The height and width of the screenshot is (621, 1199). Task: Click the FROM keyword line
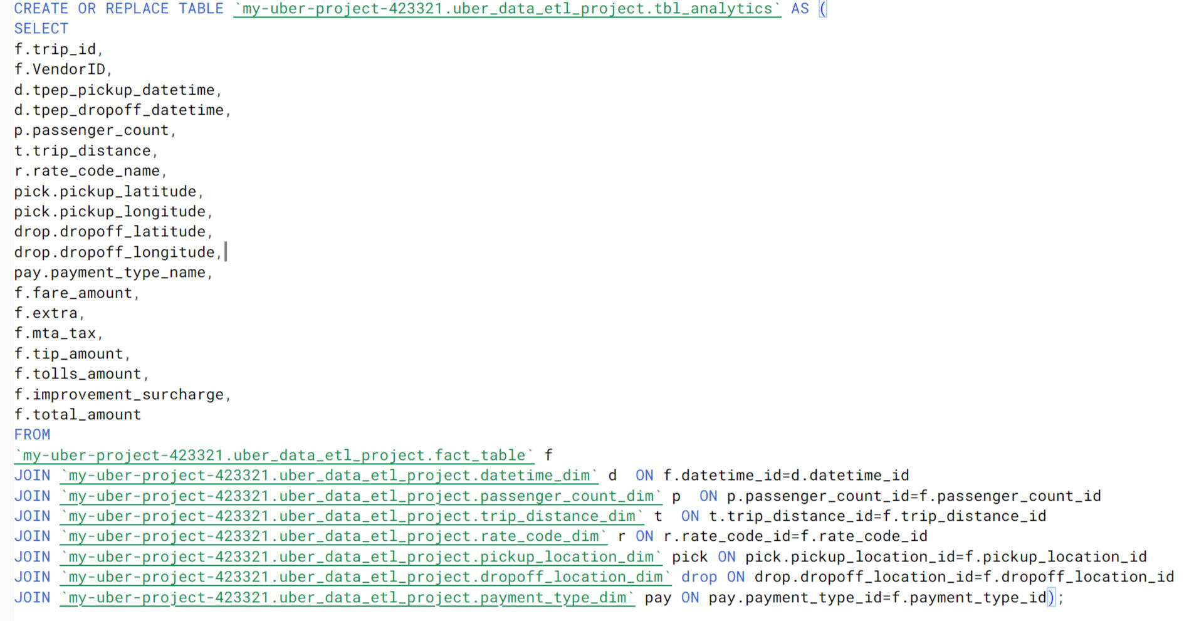(32, 435)
